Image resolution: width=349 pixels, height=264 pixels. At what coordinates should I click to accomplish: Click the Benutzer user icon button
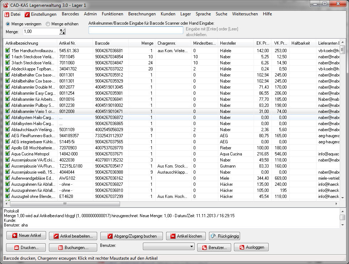tap(214, 248)
